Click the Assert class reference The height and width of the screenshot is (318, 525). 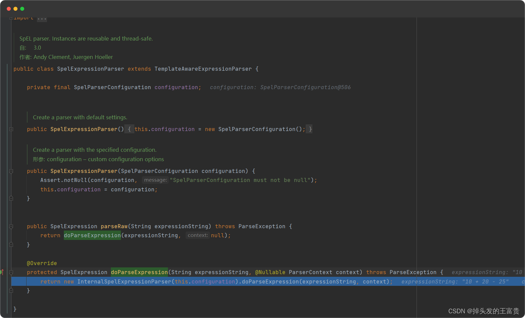[50, 180]
